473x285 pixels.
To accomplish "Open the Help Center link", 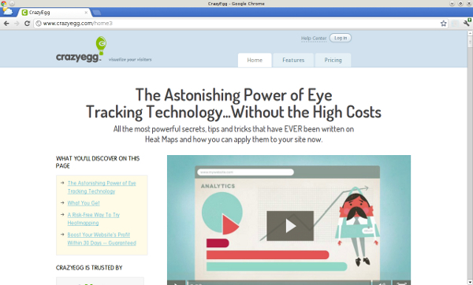I will pos(314,39).
